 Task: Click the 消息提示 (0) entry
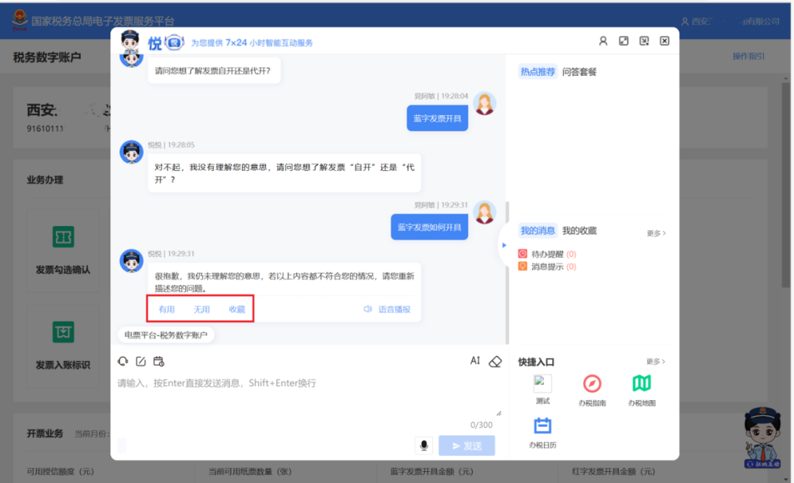point(547,266)
